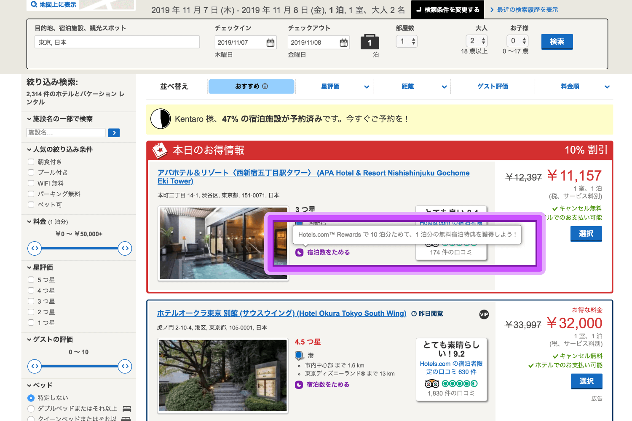This screenshot has width=632, height=421.
Task: Click the guest rating minimum slider handle
Action: (x=35, y=366)
